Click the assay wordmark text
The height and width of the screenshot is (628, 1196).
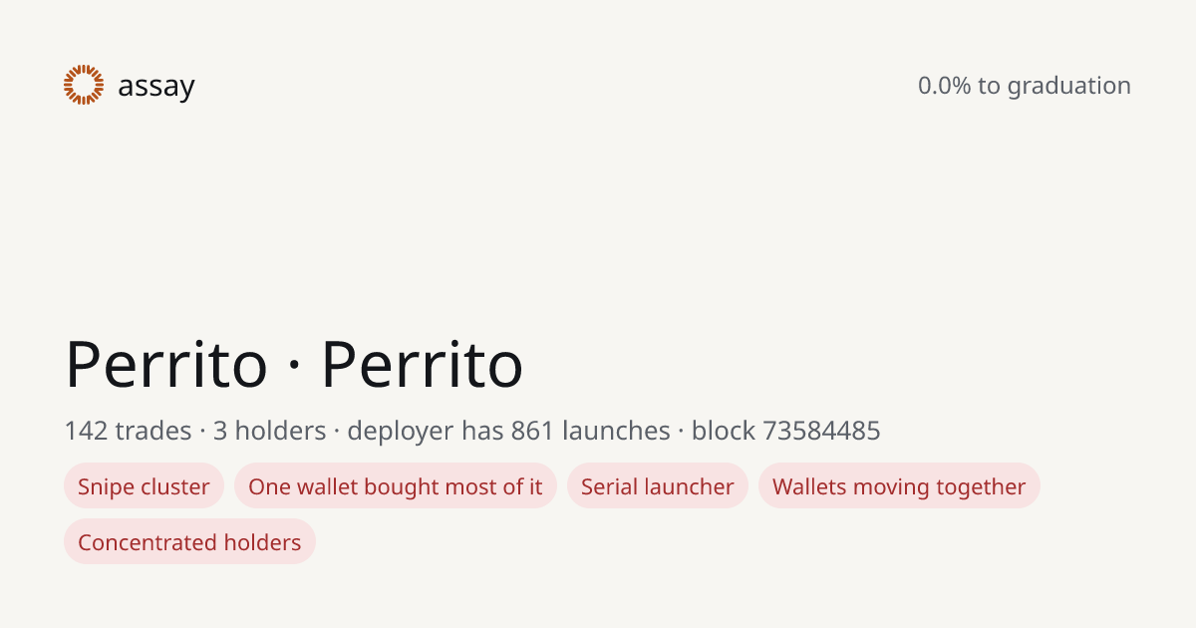pyautogui.click(x=156, y=87)
